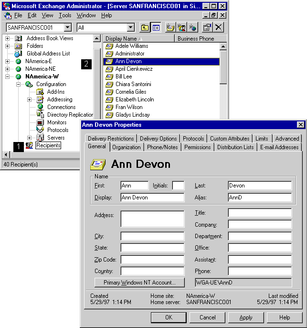This screenshot has height=328, width=307.
Task: Click the Cancel button
Action: [x=207, y=317]
